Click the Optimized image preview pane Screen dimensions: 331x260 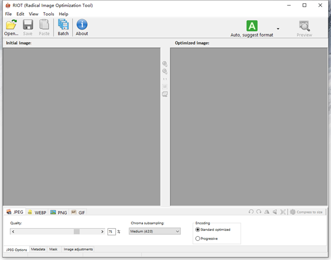coord(249,127)
